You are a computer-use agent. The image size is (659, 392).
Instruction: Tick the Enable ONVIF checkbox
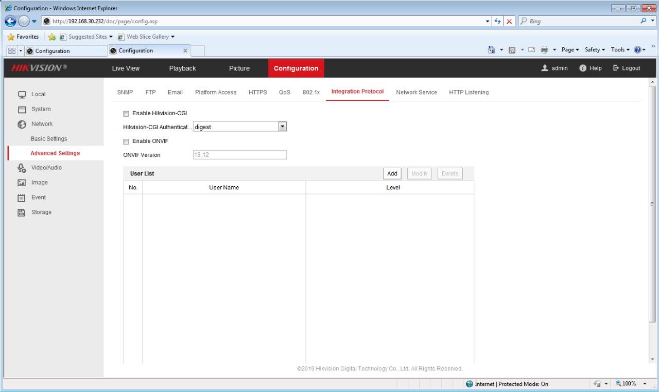[x=126, y=141]
